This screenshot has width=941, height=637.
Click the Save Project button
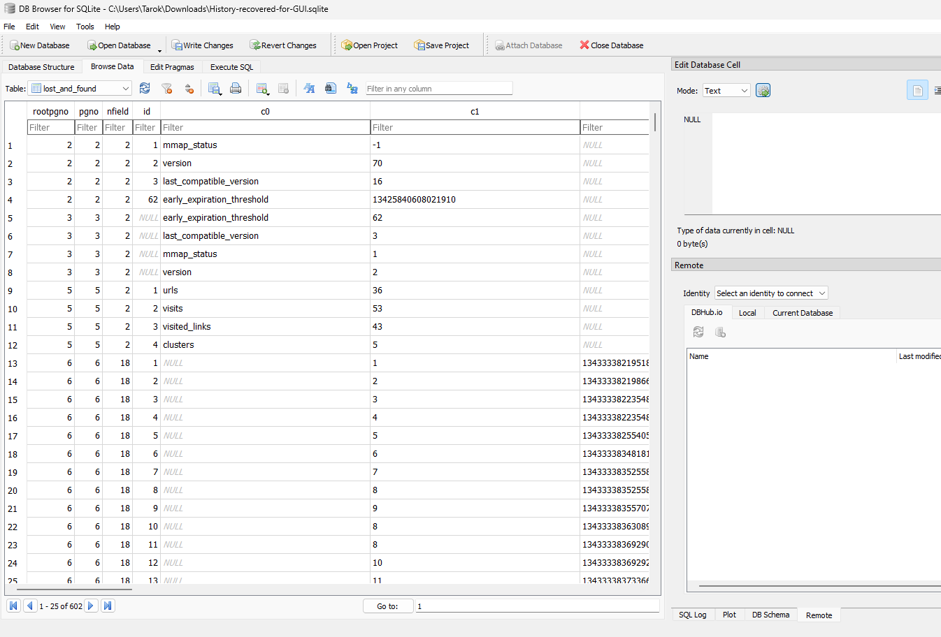pyautogui.click(x=441, y=45)
